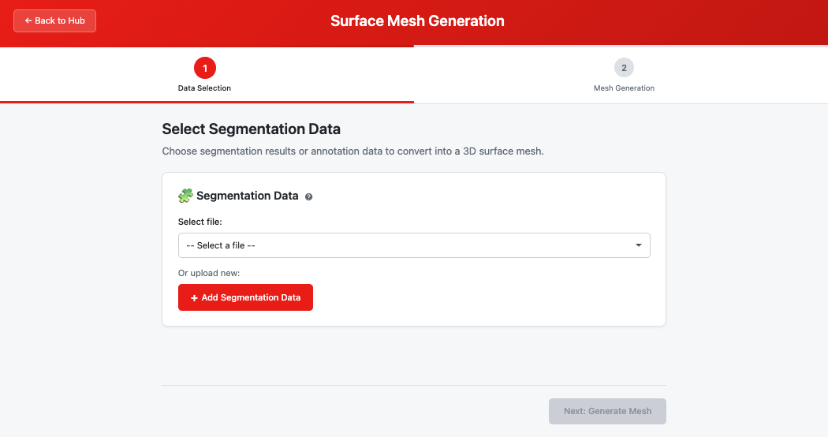Click the description text about converting into 3D surface mesh
The height and width of the screenshot is (437, 828).
(352, 151)
